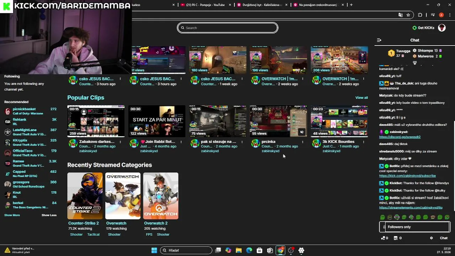Viewport: 455px width, 256px height.
Task: Collapse the chat panel arrow icon
Action: 379,40
